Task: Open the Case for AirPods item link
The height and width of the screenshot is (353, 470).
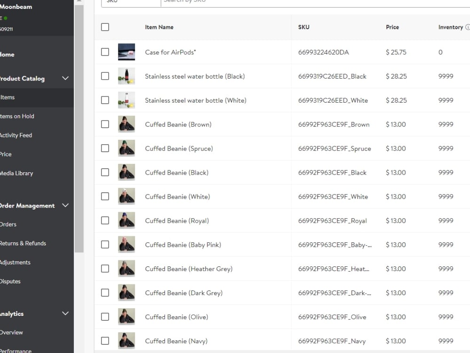Action: point(170,52)
